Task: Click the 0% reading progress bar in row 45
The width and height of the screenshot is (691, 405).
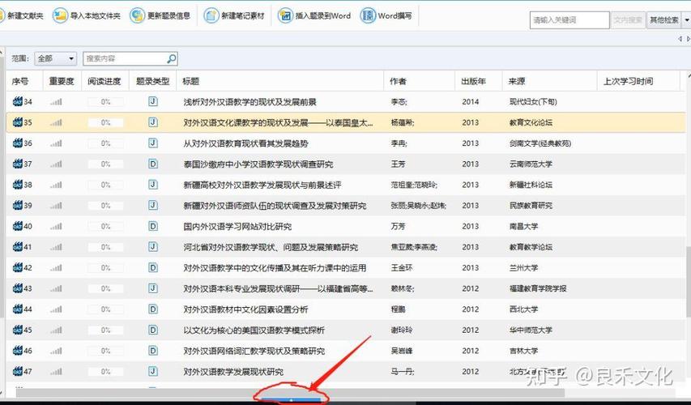Action: point(105,330)
